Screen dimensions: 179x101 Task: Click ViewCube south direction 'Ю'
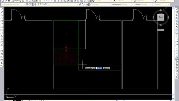point(161,25)
